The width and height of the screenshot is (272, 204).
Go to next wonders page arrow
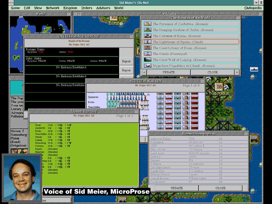[x=237, y=72]
